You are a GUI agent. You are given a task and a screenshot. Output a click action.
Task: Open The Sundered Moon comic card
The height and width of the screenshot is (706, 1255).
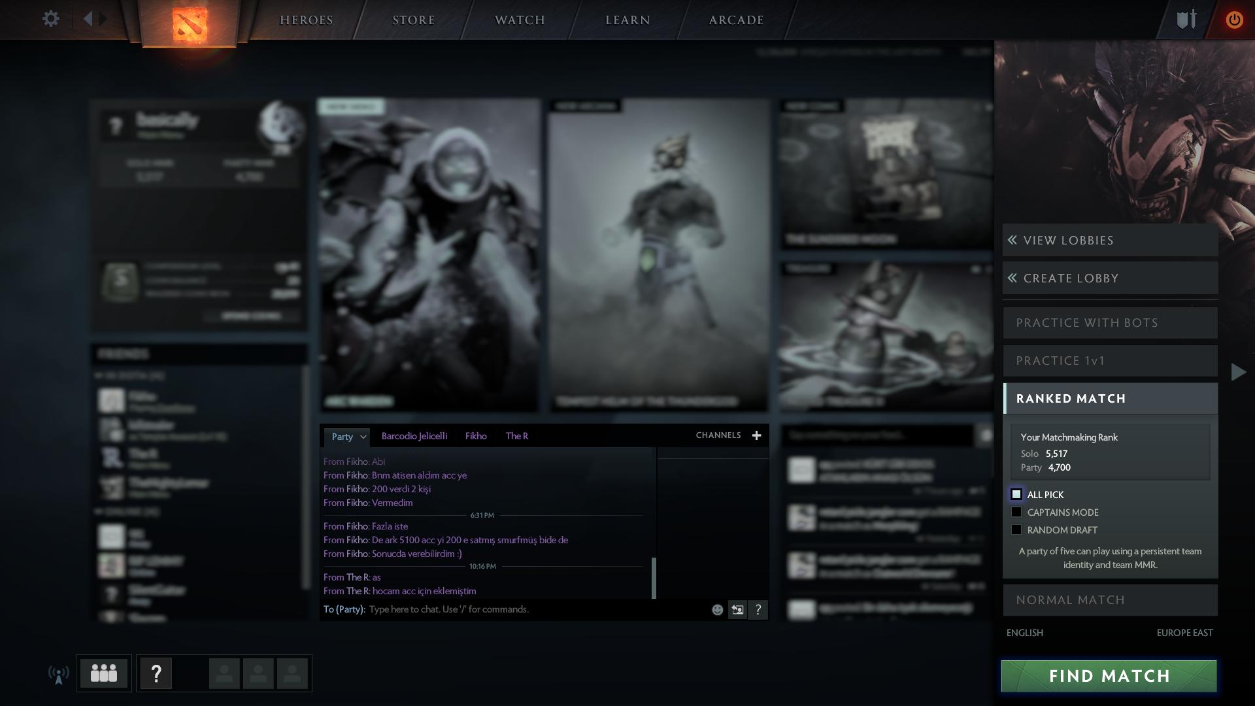(886, 175)
